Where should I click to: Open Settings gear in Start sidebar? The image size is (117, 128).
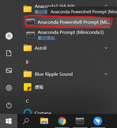pyautogui.click(x=9, y=88)
